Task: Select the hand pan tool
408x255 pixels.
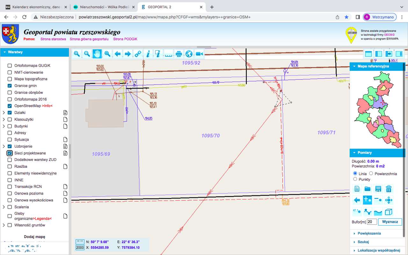Action: 97,54
